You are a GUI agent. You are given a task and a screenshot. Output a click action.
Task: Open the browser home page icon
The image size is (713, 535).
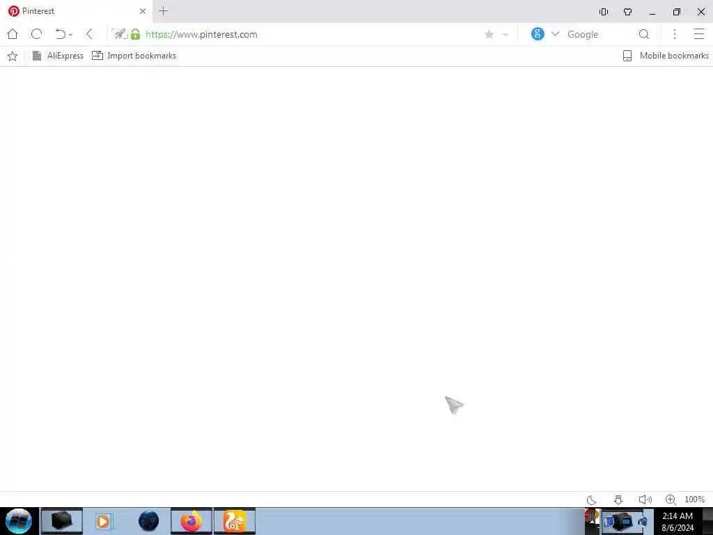tap(13, 34)
